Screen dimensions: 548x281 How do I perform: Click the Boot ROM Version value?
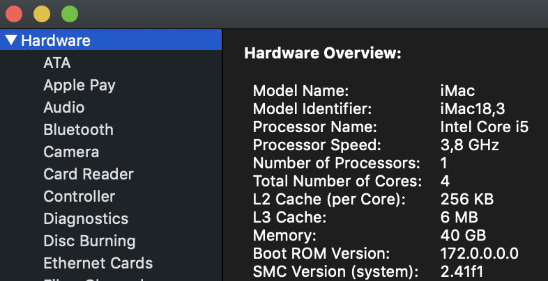479,253
